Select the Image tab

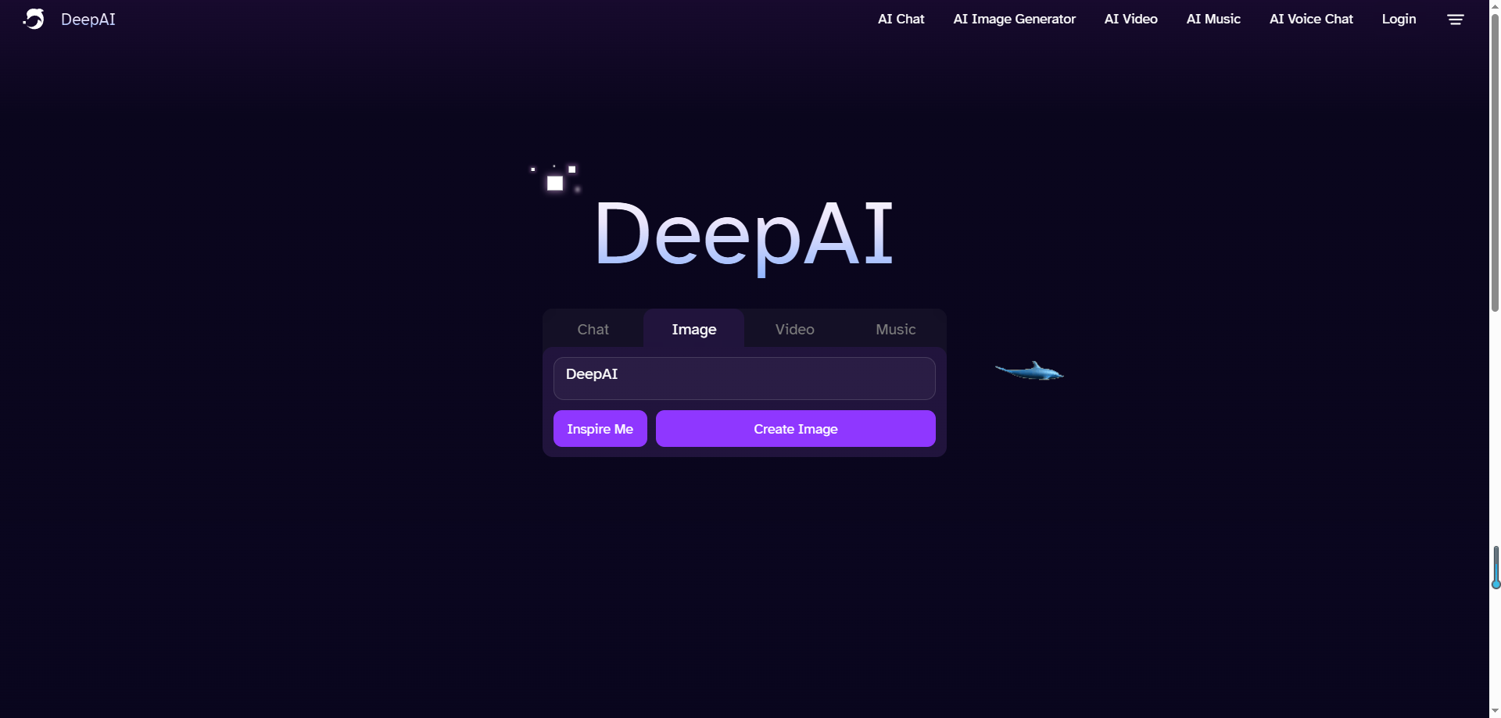coord(693,329)
